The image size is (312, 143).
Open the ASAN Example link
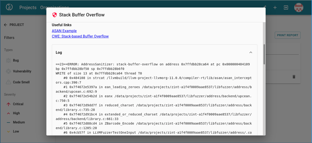tap(64, 31)
